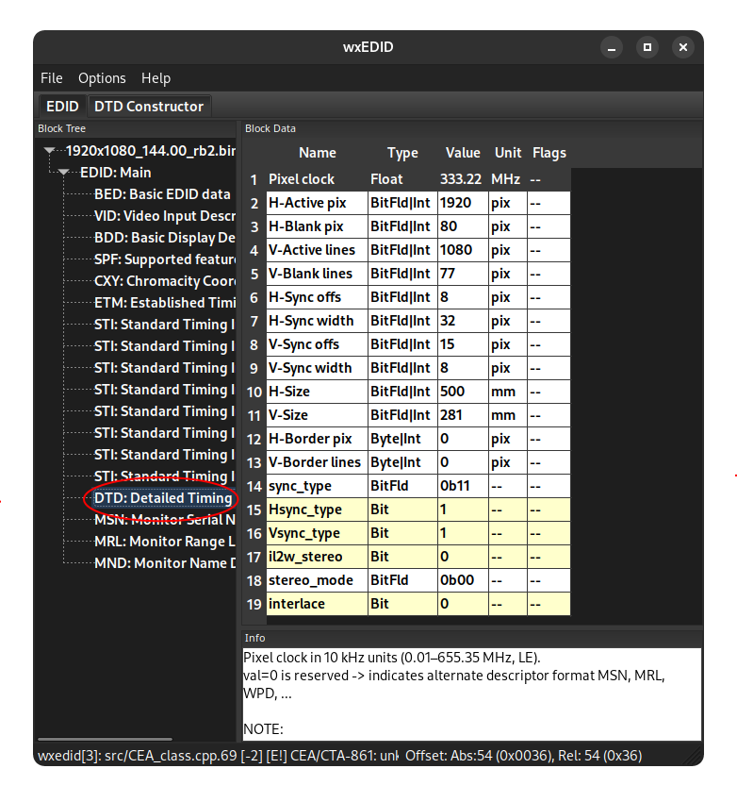
Task: Select the H-Active pix value 1920
Action: click(463, 203)
